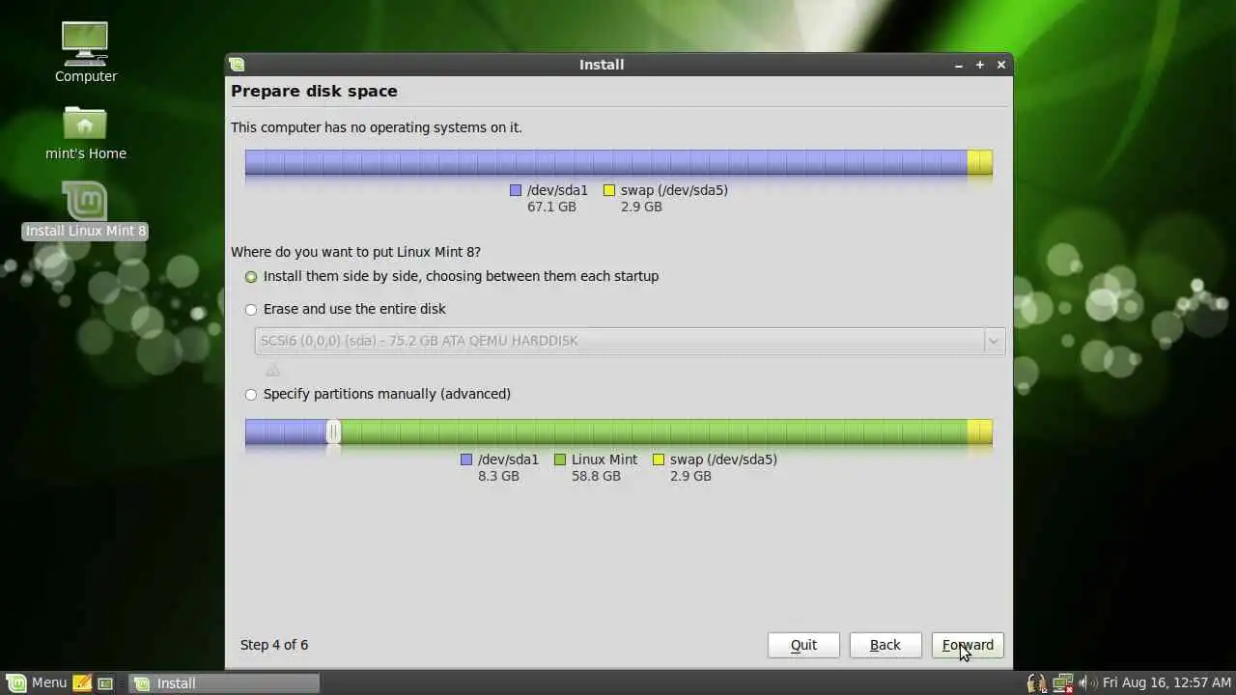Maximize the Install window
Image resolution: width=1236 pixels, height=695 pixels.
click(979, 65)
